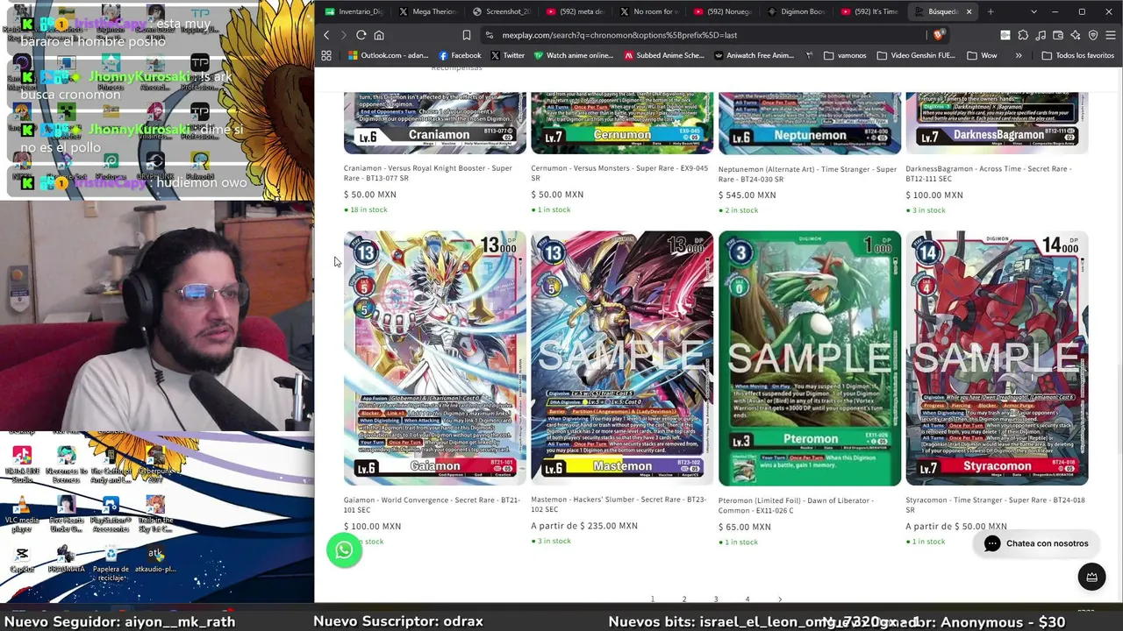Open the Facebook bookmark

(460, 55)
